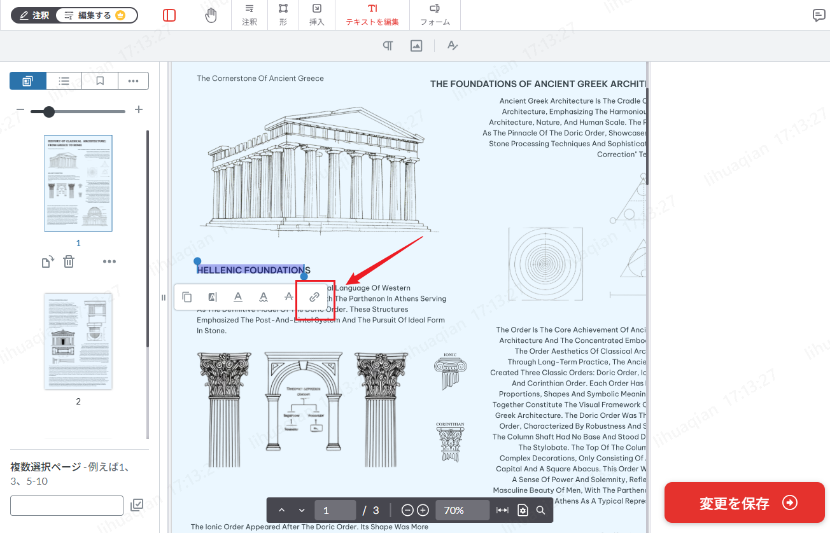The height and width of the screenshot is (533, 830).
Task: Click 'The Cornerstone Of Ancient Greece' text
Action: [260, 78]
